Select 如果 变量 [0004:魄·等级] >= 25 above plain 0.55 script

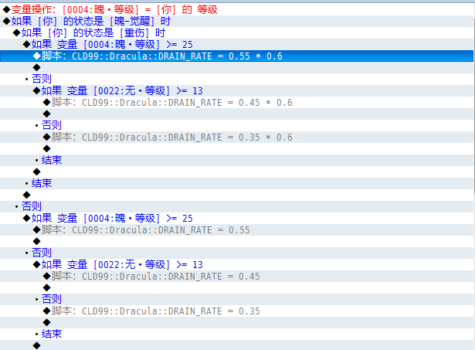pyautogui.click(x=236, y=218)
